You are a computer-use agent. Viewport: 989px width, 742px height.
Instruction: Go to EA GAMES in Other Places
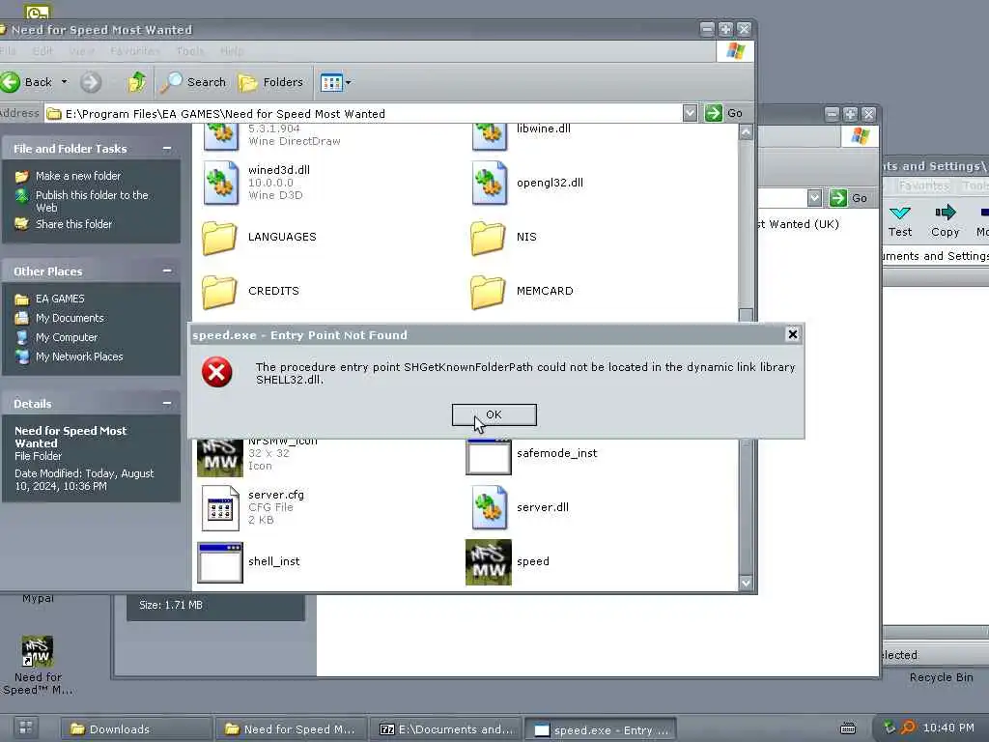(x=60, y=299)
